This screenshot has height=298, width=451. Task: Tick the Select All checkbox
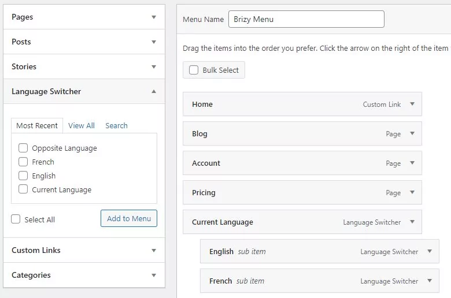point(16,219)
